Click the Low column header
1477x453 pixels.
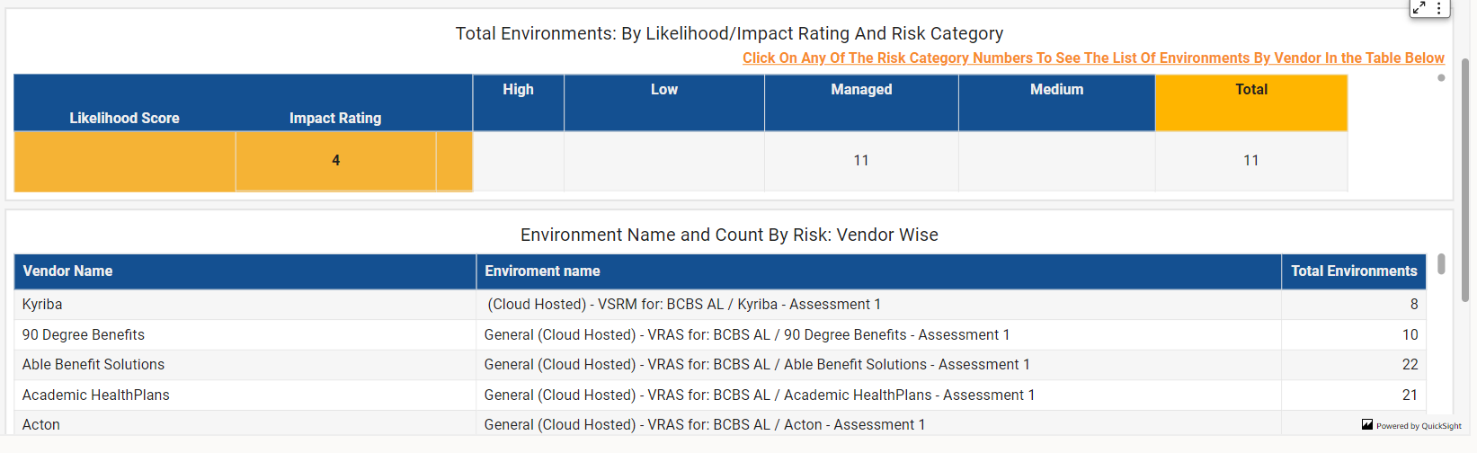(x=664, y=102)
